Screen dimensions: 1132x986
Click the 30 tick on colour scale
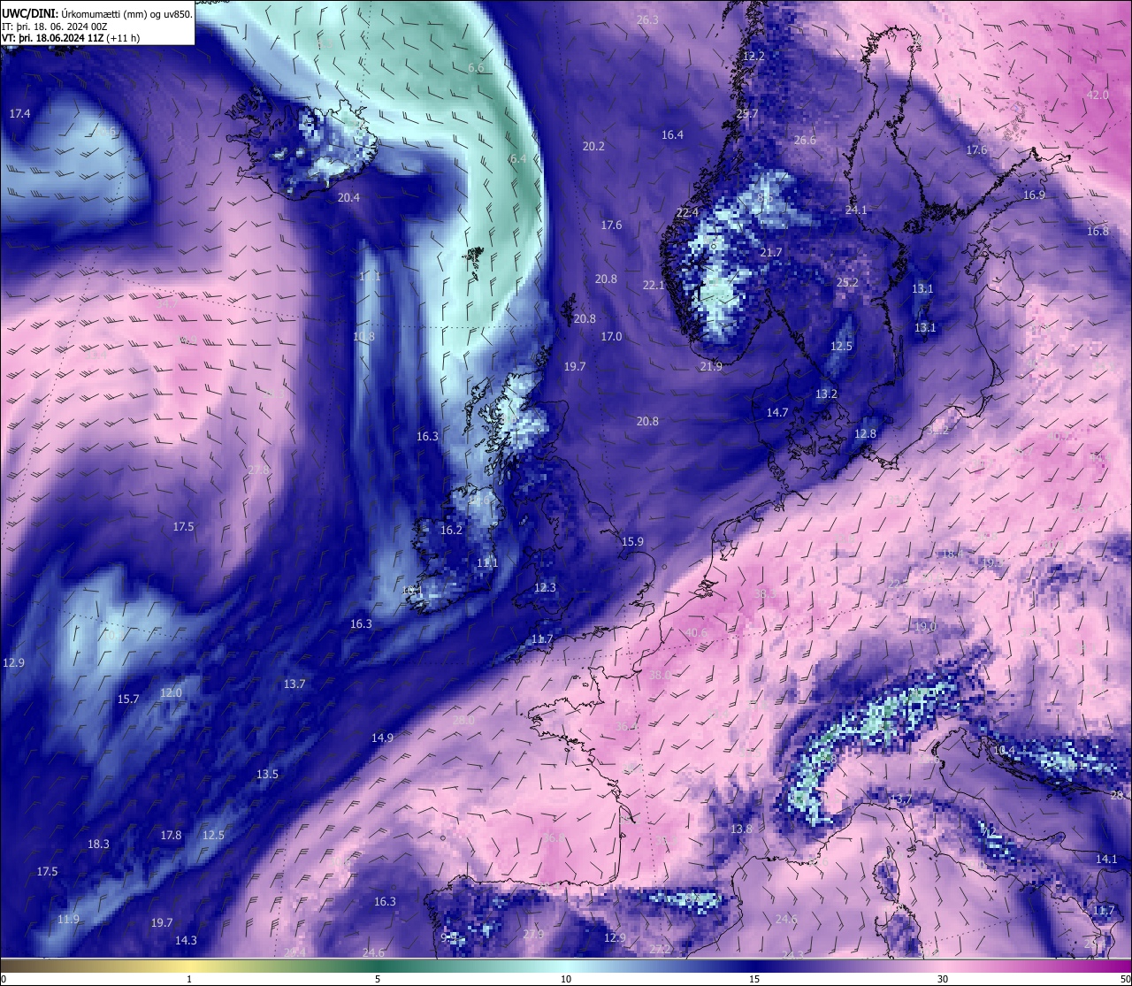point(943,979)
